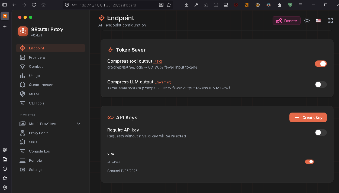Click the Remote monitor icon in sidebar
339x193 pixels.
click(x=22, y=160)
